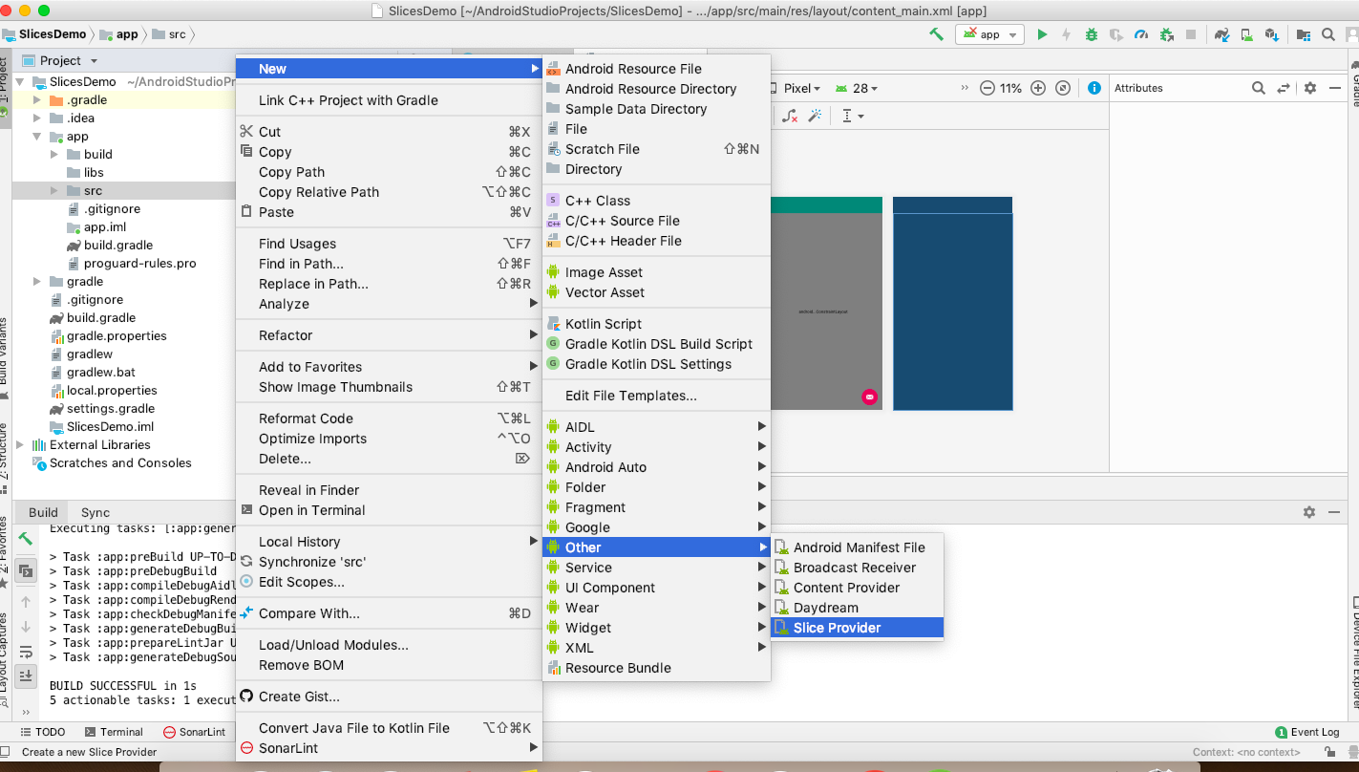Viewport: 1359px width, 772px height.
Task: Open the Android profiler gauge icon
Action: pos(1141,34)
